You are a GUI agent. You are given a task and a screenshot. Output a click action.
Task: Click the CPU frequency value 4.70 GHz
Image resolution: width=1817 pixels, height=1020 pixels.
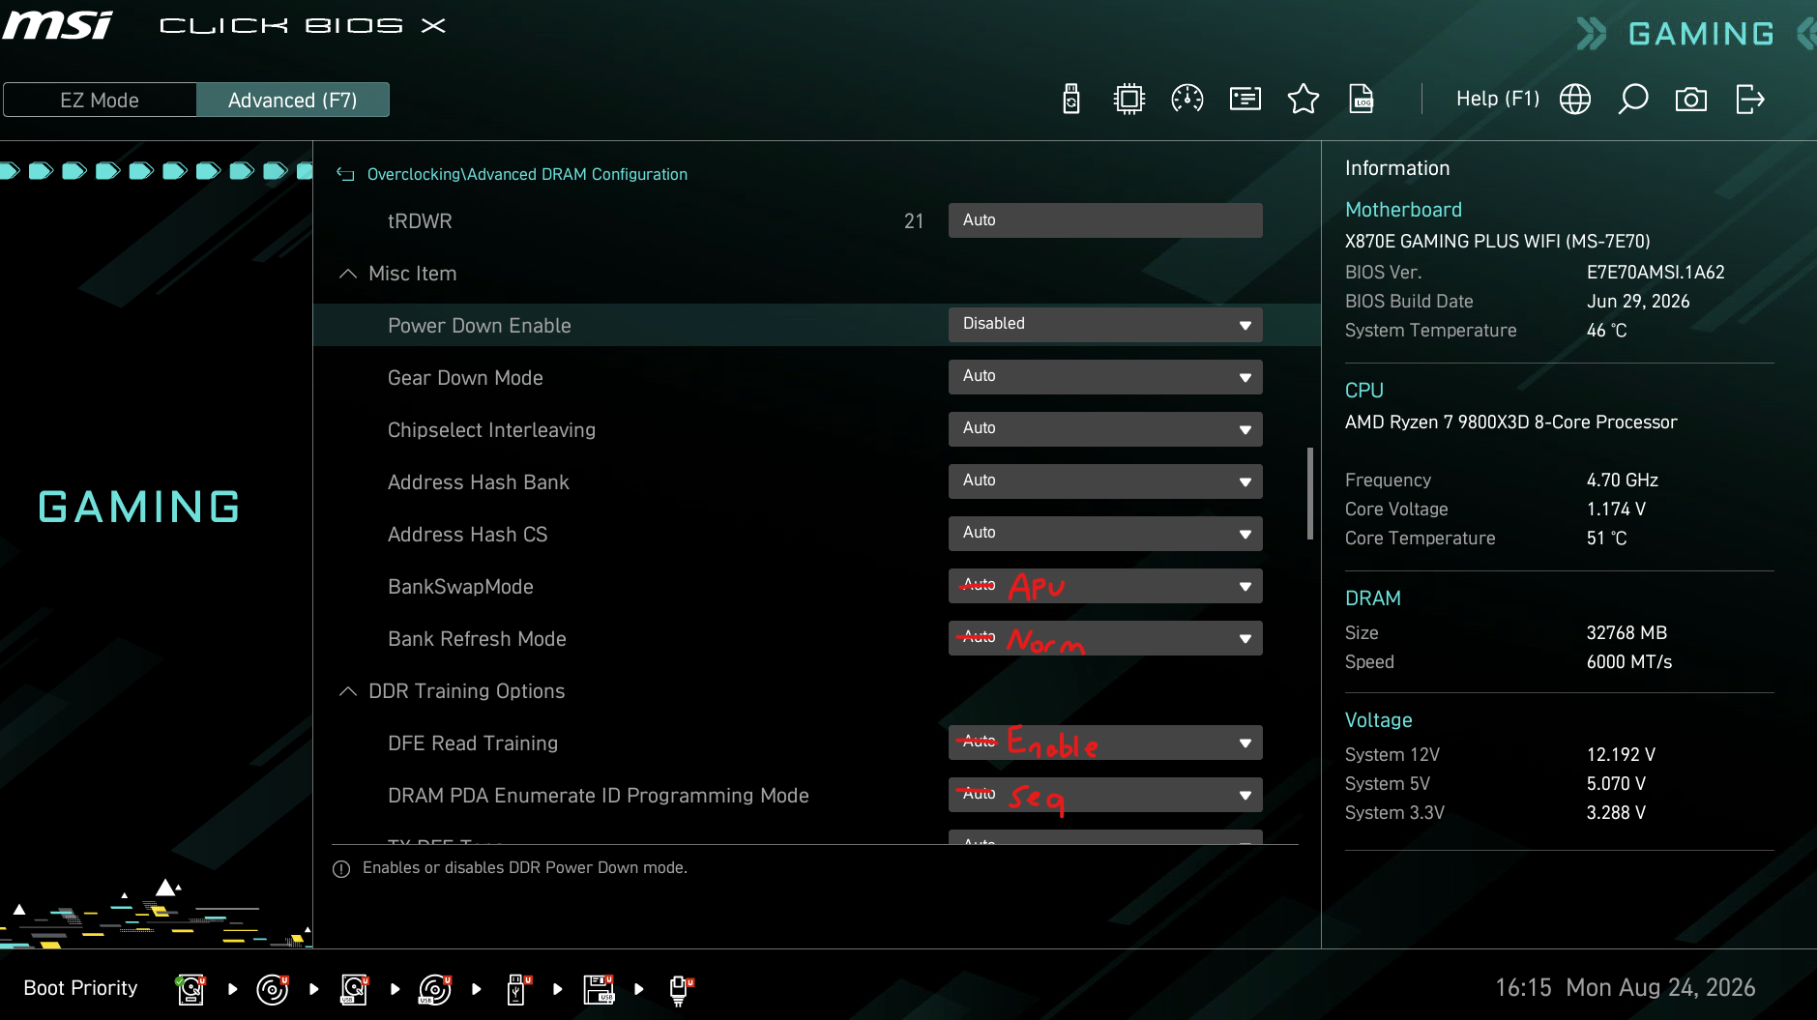point(1623,481)
